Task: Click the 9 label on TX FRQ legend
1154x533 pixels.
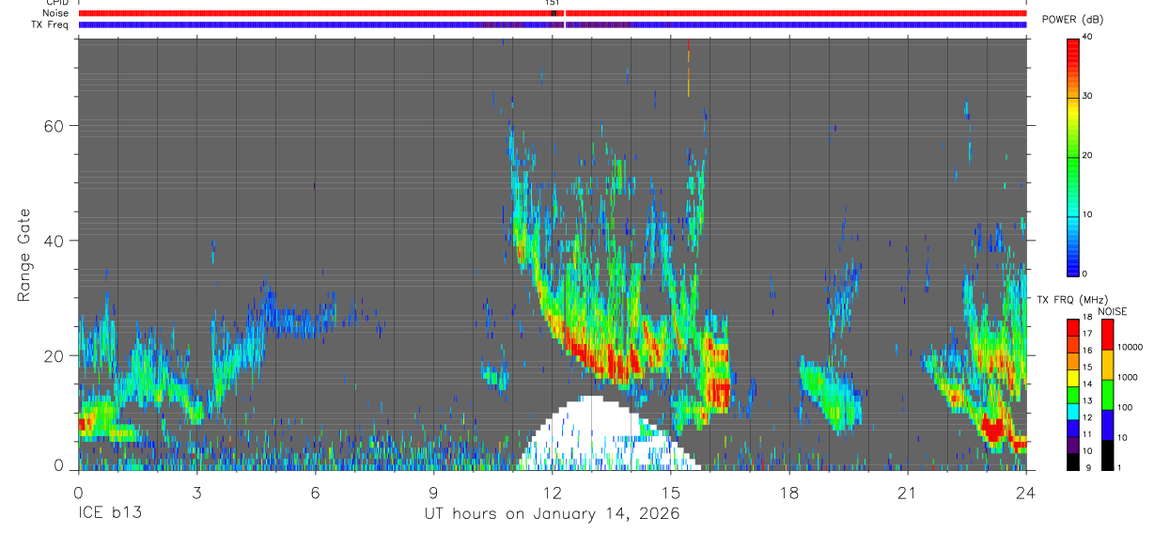Action: pyautogui.click(x=1086, y=468)
